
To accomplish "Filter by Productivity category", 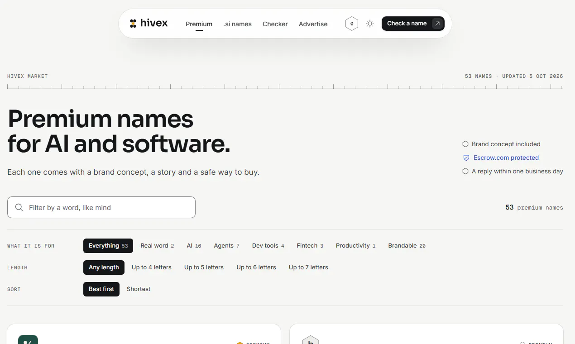I will [355, 246].
